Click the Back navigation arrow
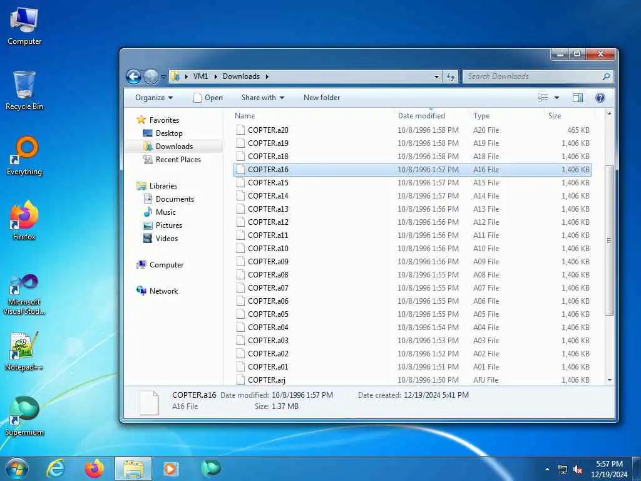Screen dimensions: 641x481 click(x=133, y=76)
